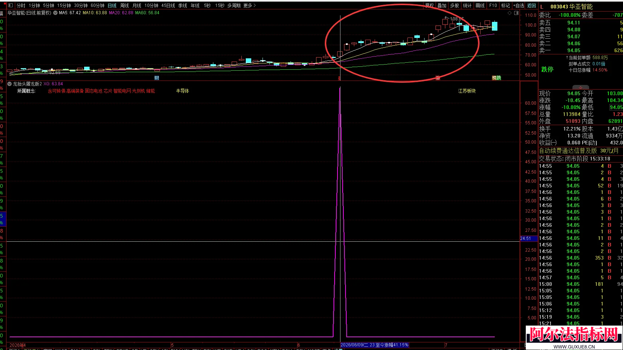The image size is (623, 350).
Task: Click the L label before the stock code
Action: [x=542, y=7]
